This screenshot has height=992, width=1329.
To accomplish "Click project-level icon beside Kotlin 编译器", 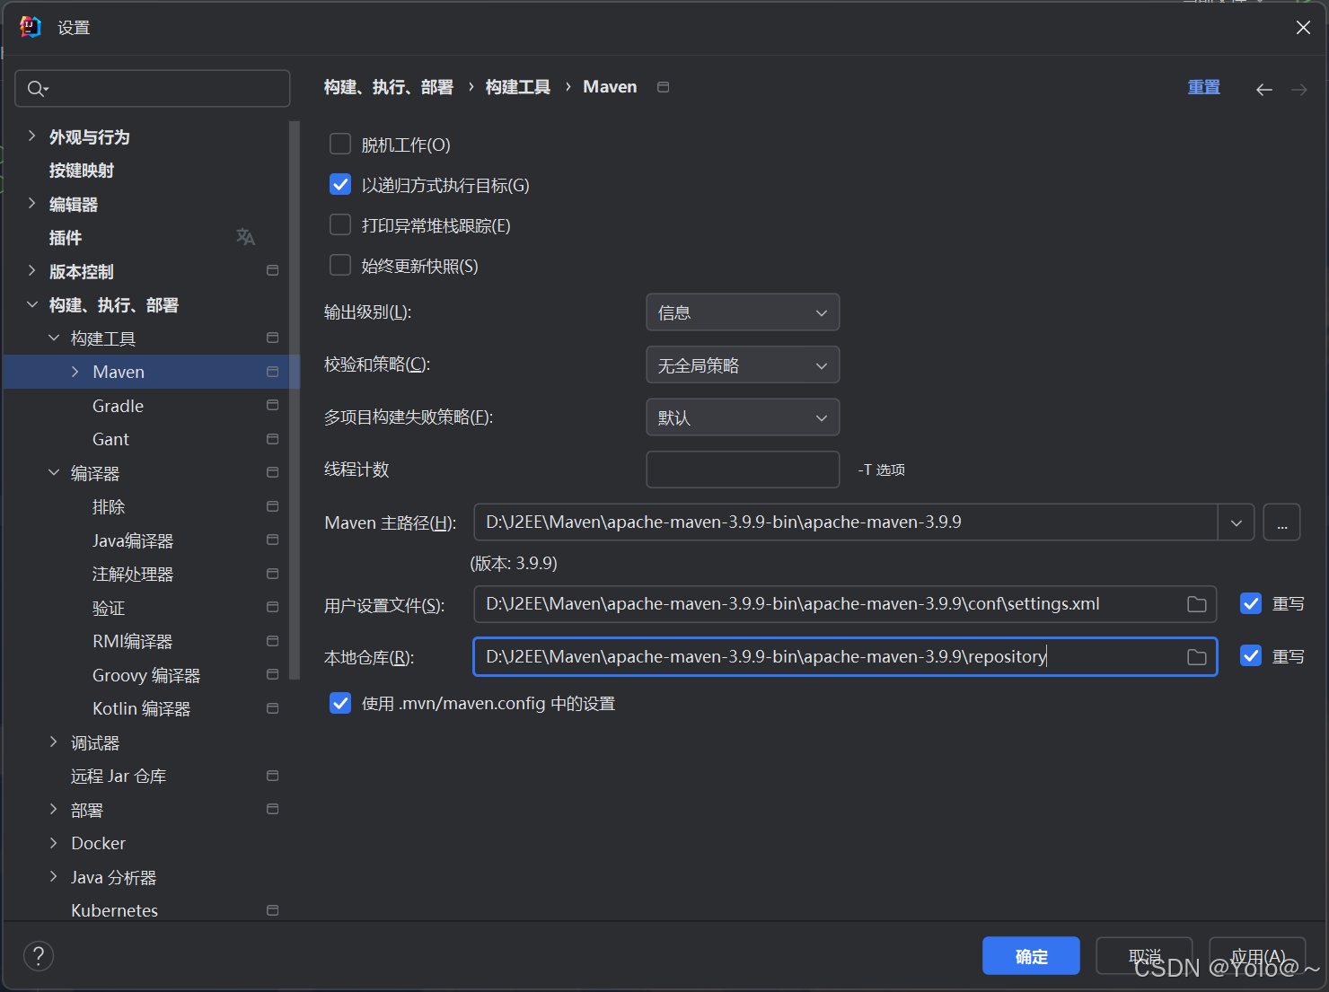I will tap(273, 708).
